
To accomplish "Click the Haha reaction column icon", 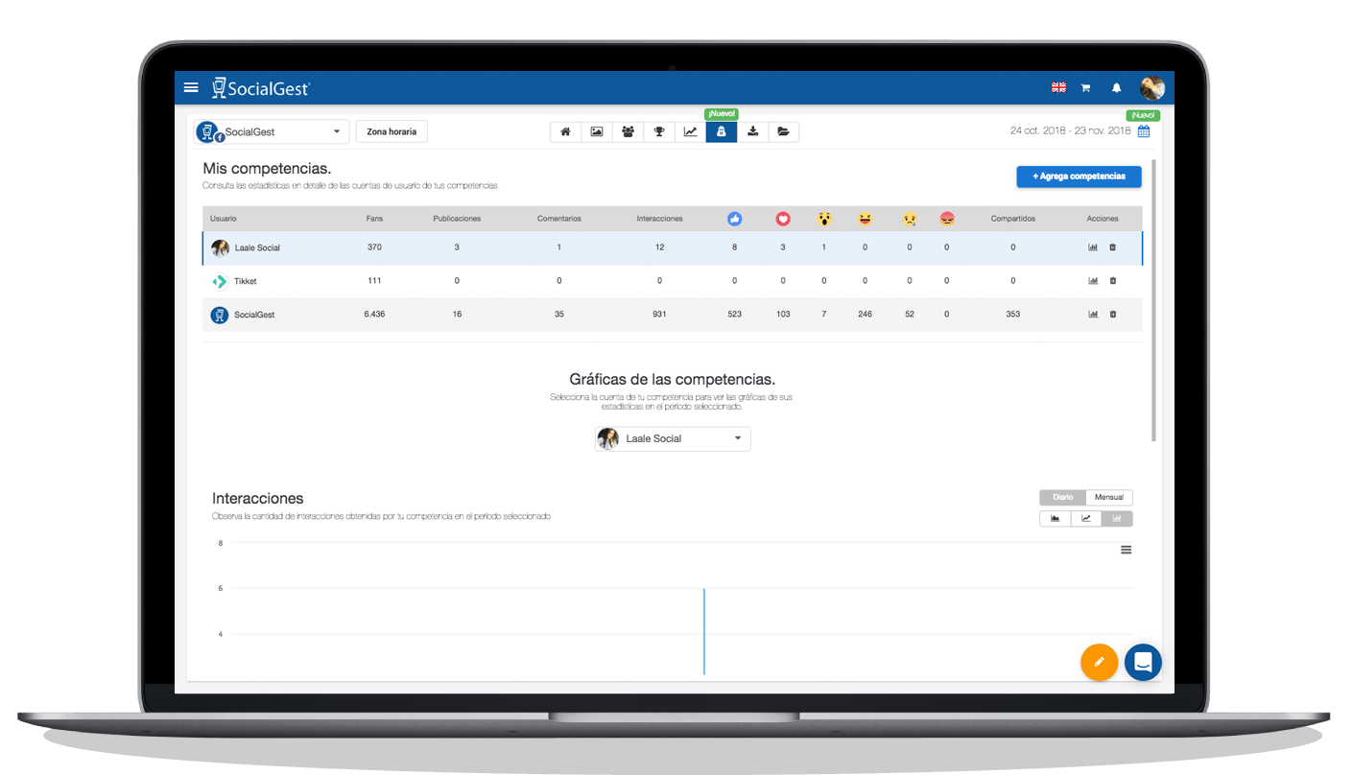I will [866, 219].
